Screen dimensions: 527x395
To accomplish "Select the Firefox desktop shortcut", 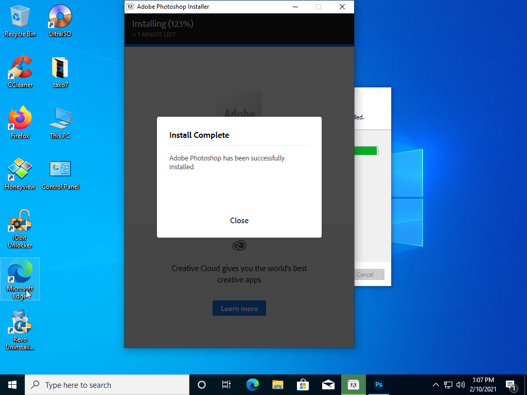I will pyautogui.click(x=20, y=122).
